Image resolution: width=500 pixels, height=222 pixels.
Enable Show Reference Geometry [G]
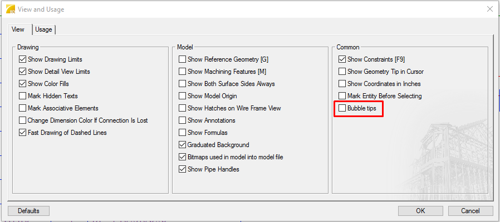pyautogui.click(x=183, y=59)
